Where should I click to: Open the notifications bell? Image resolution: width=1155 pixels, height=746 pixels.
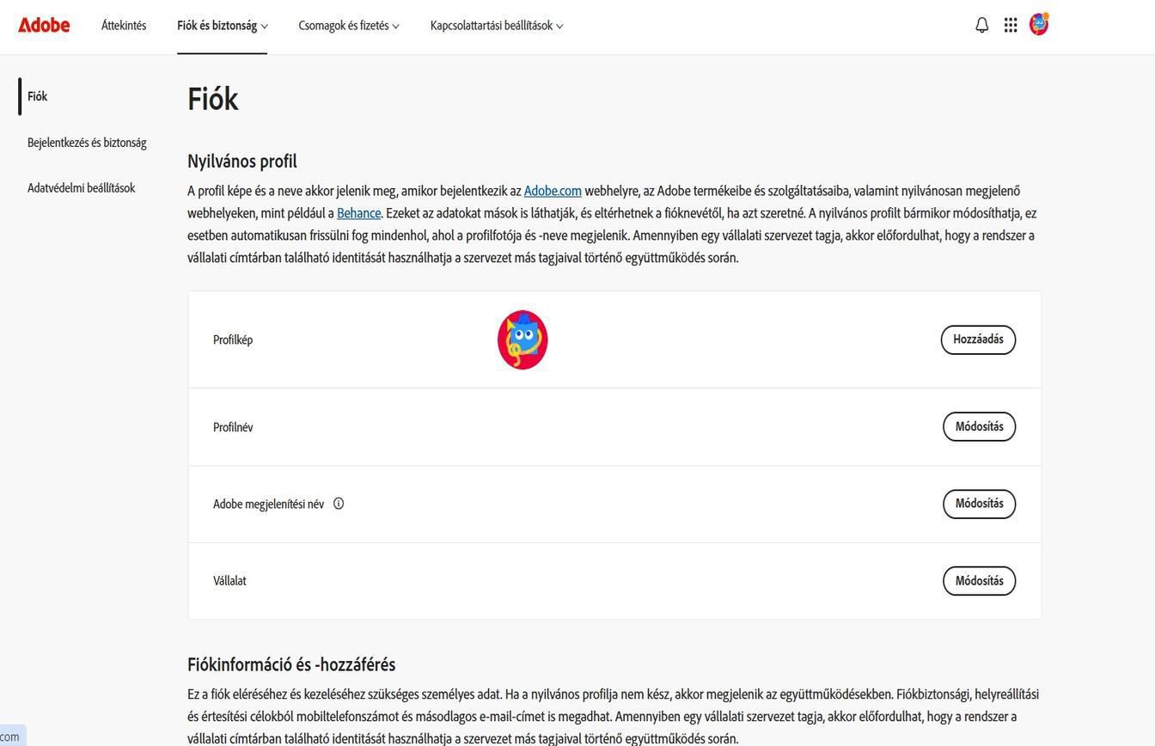(981, 24)
